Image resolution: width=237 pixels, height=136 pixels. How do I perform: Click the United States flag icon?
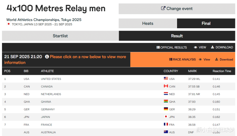pos(166,79)
